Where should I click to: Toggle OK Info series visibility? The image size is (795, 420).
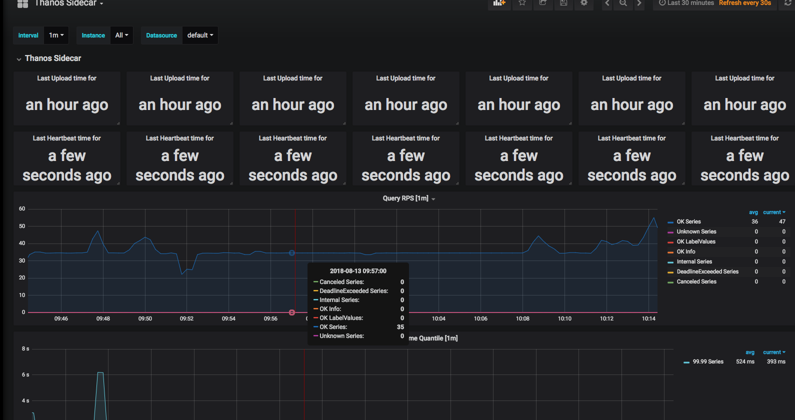(686, 251)
